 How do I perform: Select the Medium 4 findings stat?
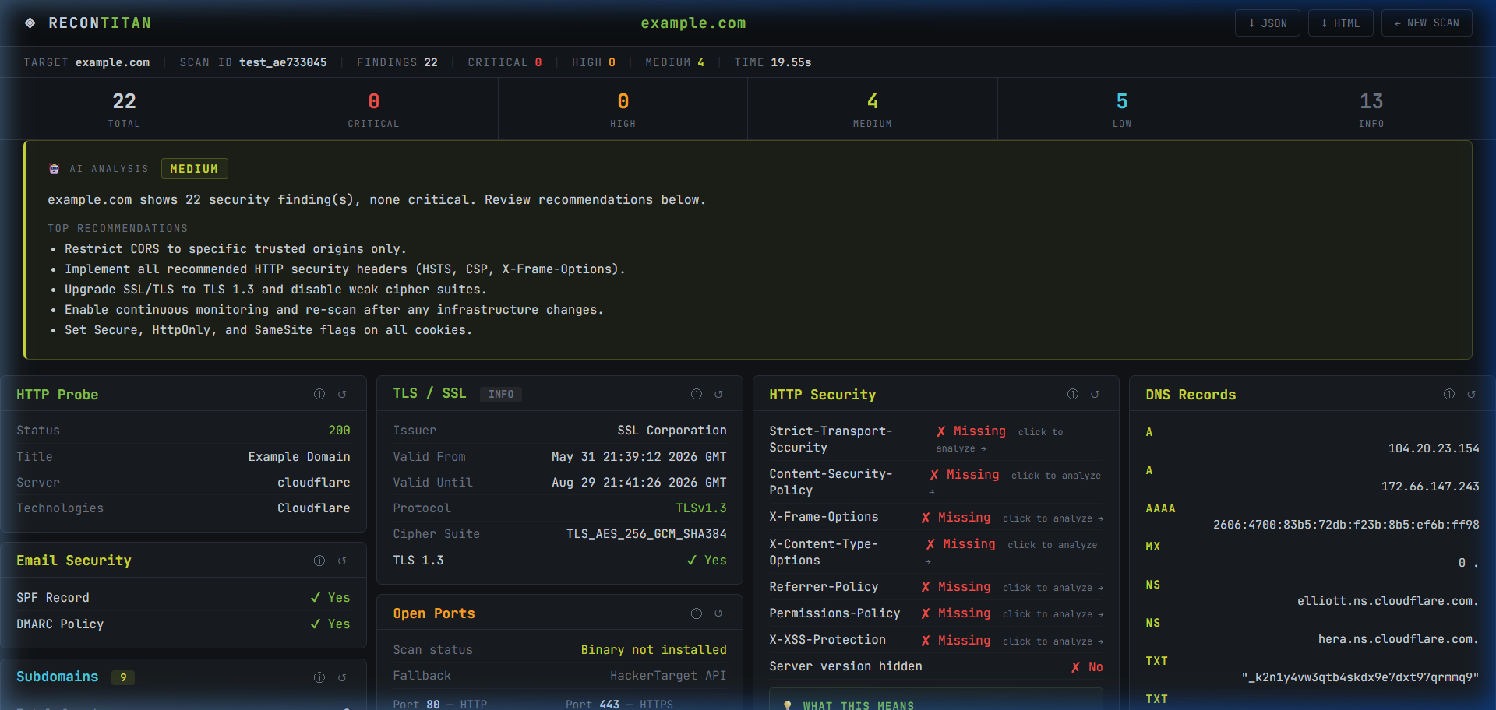point(873,109)
